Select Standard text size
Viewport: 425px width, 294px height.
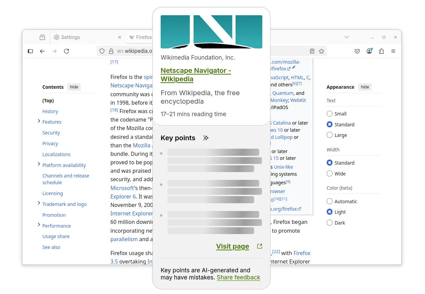[329, 124]
